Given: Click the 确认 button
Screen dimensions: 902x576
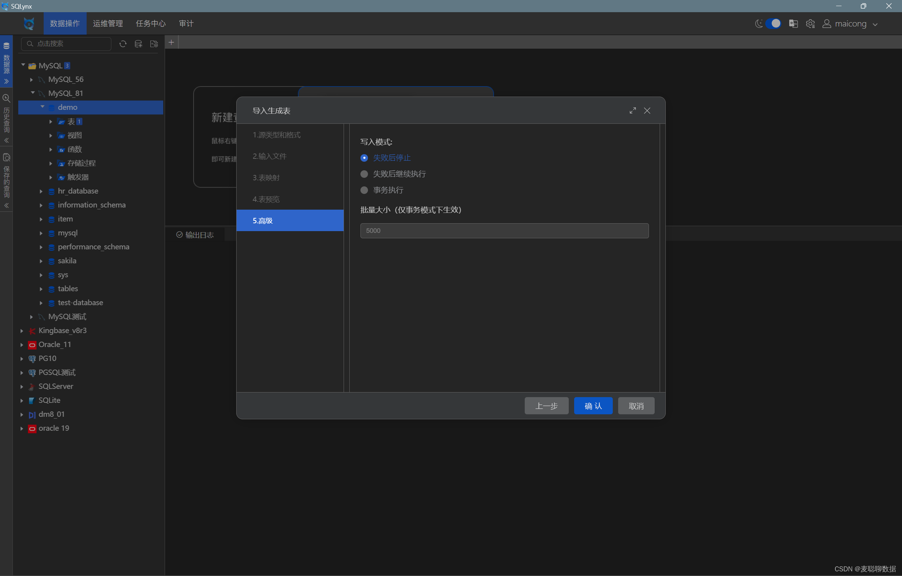Looking at the screenshot, I should (593, 406).
